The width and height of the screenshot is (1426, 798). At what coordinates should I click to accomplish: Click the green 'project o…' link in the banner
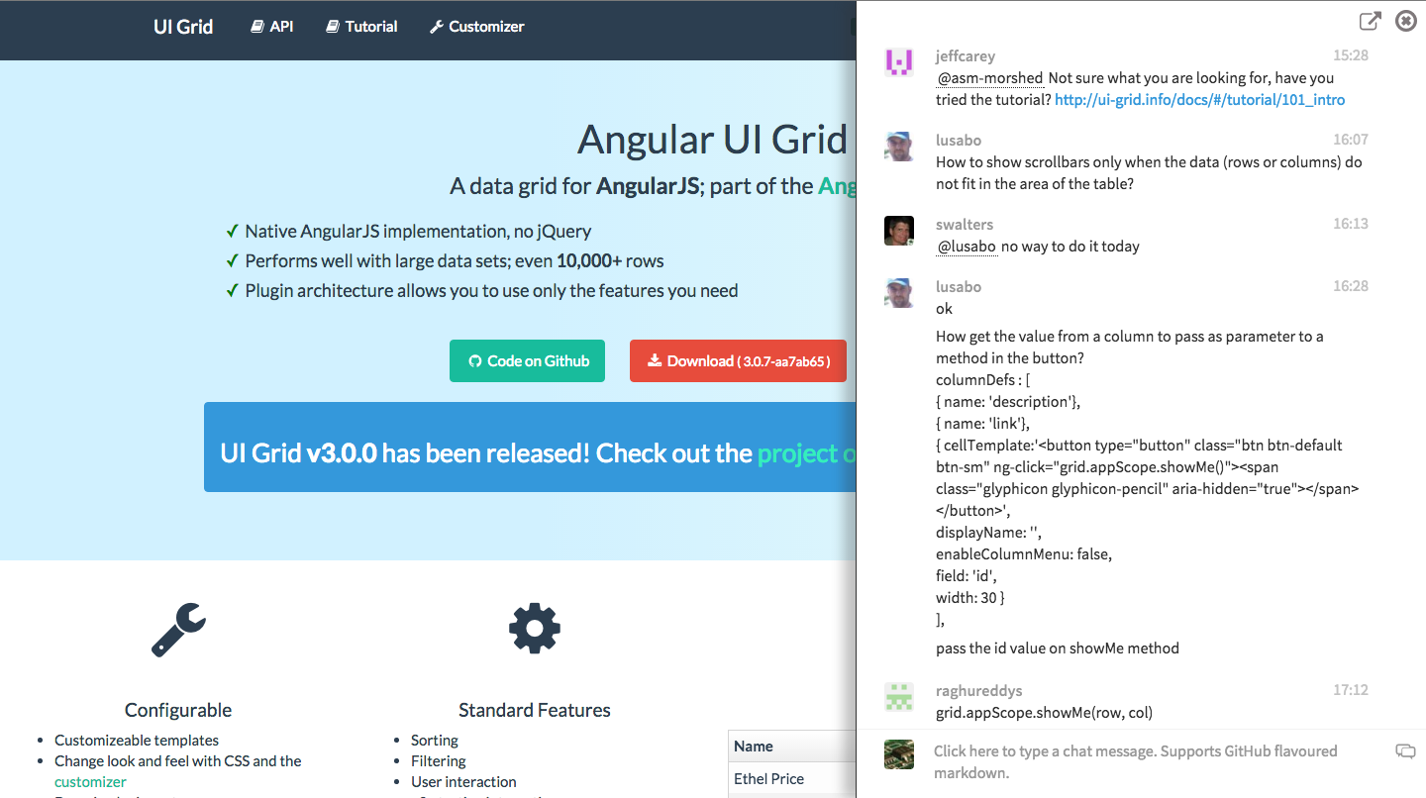pos(806,453)
